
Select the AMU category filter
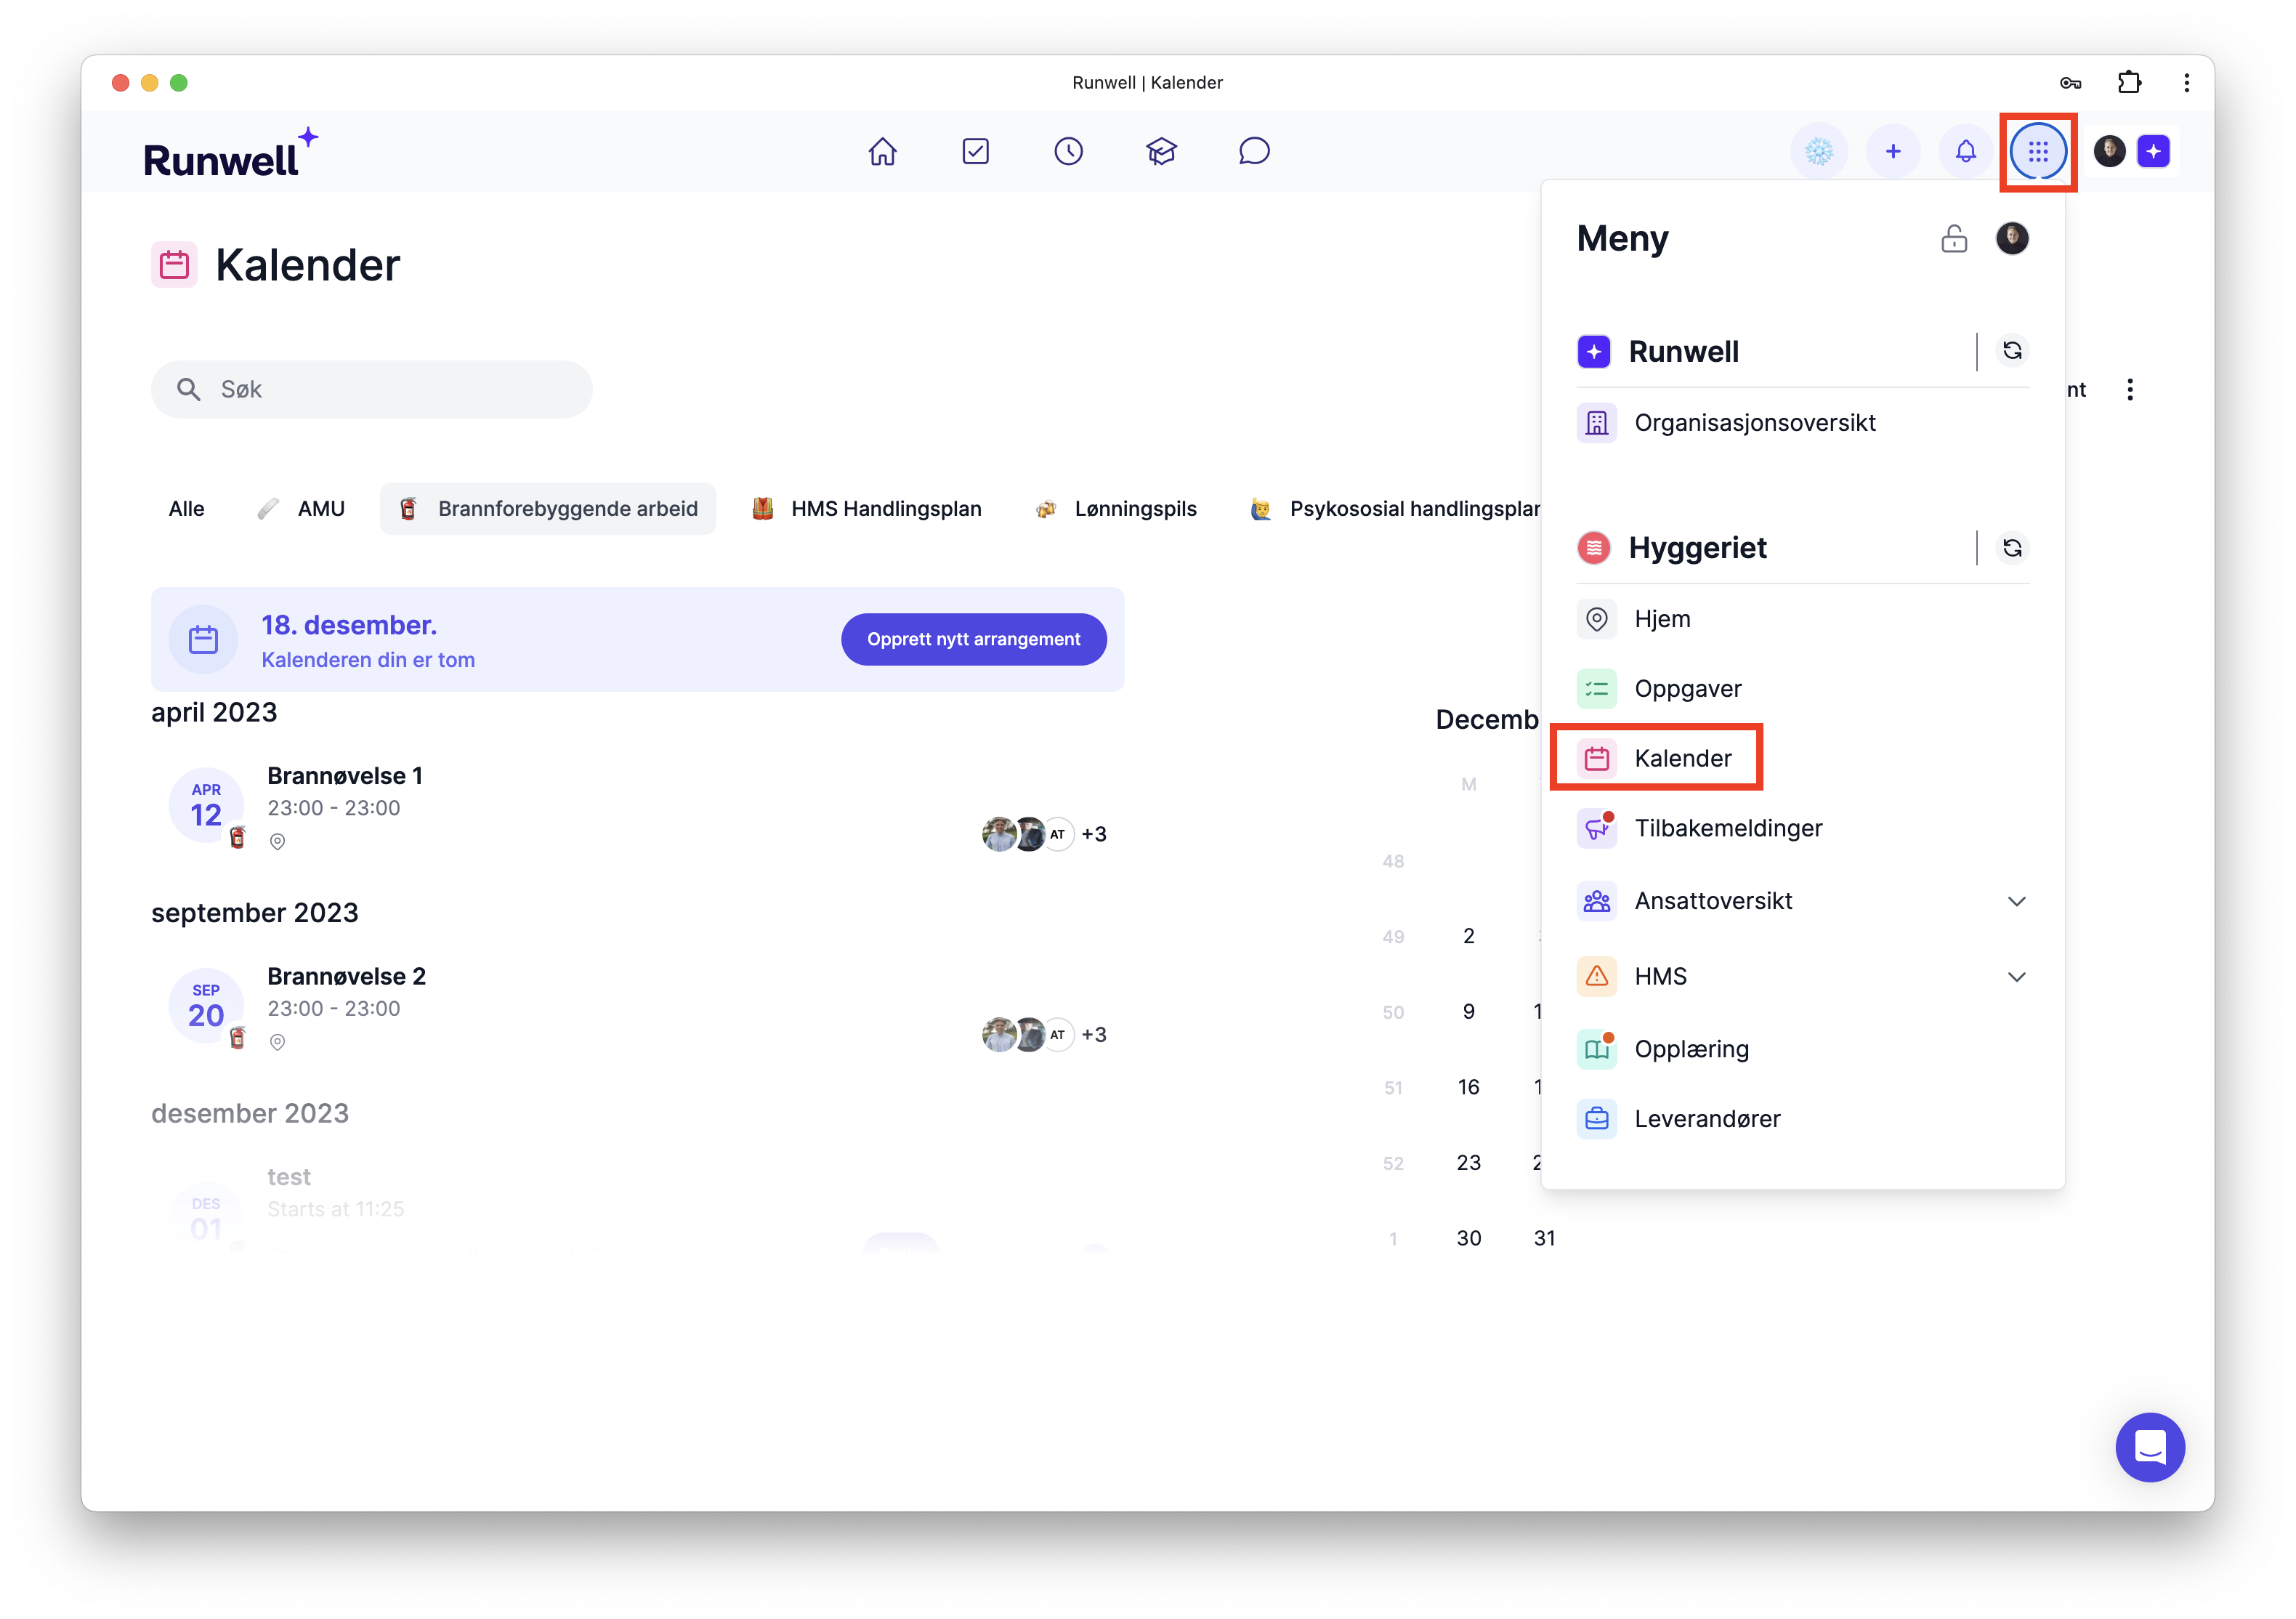coord(301,509)
